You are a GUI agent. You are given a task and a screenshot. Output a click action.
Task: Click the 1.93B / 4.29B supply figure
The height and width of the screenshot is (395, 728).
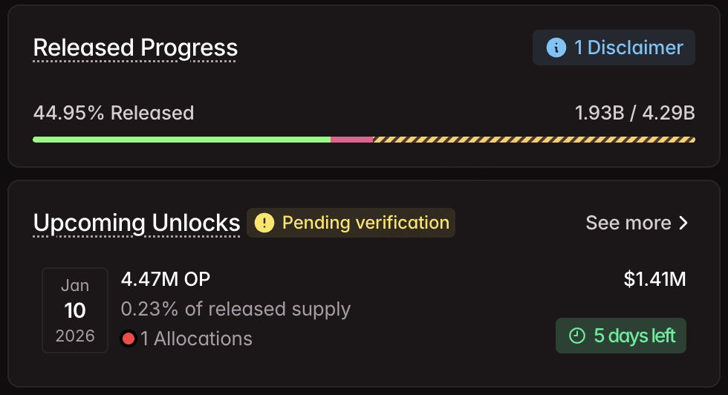click(x=634, y=113)
